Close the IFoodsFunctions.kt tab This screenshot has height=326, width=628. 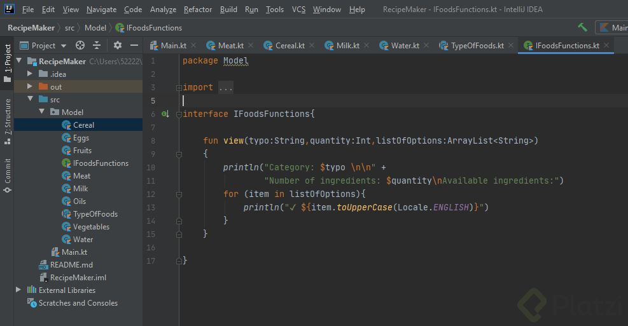[x=606, y=46]
